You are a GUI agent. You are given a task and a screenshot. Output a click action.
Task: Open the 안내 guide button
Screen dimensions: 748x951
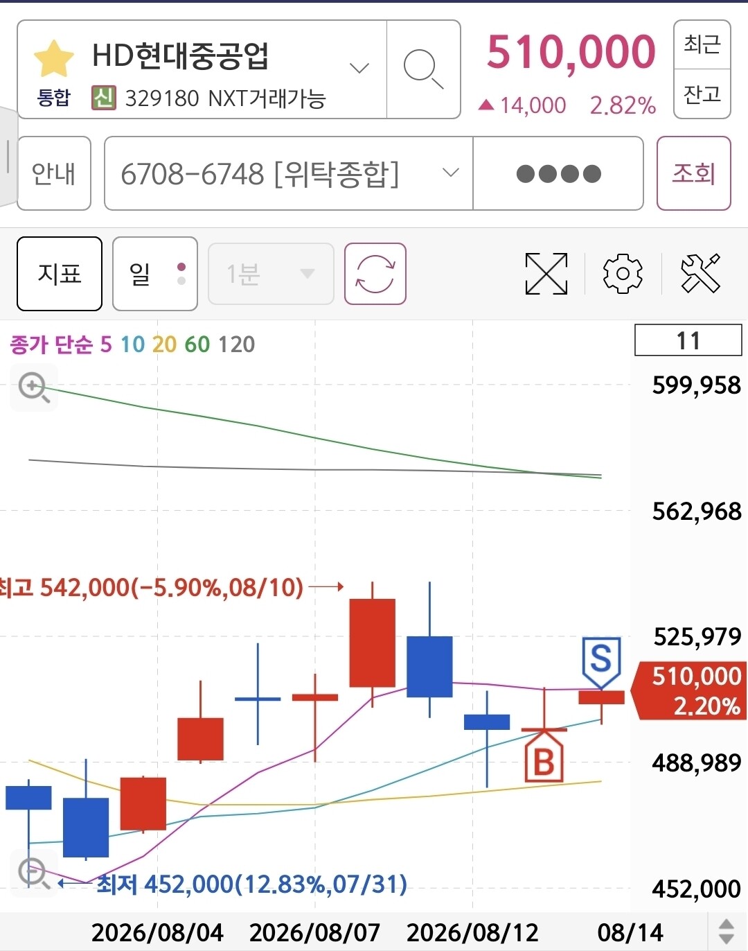(54, 173)
